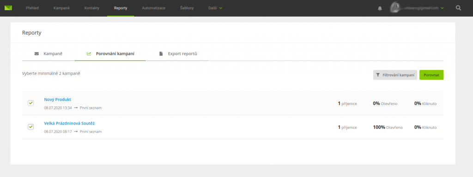
Task: Switch to Porovnání kampaní tab
Action: [x=110, y=54]
